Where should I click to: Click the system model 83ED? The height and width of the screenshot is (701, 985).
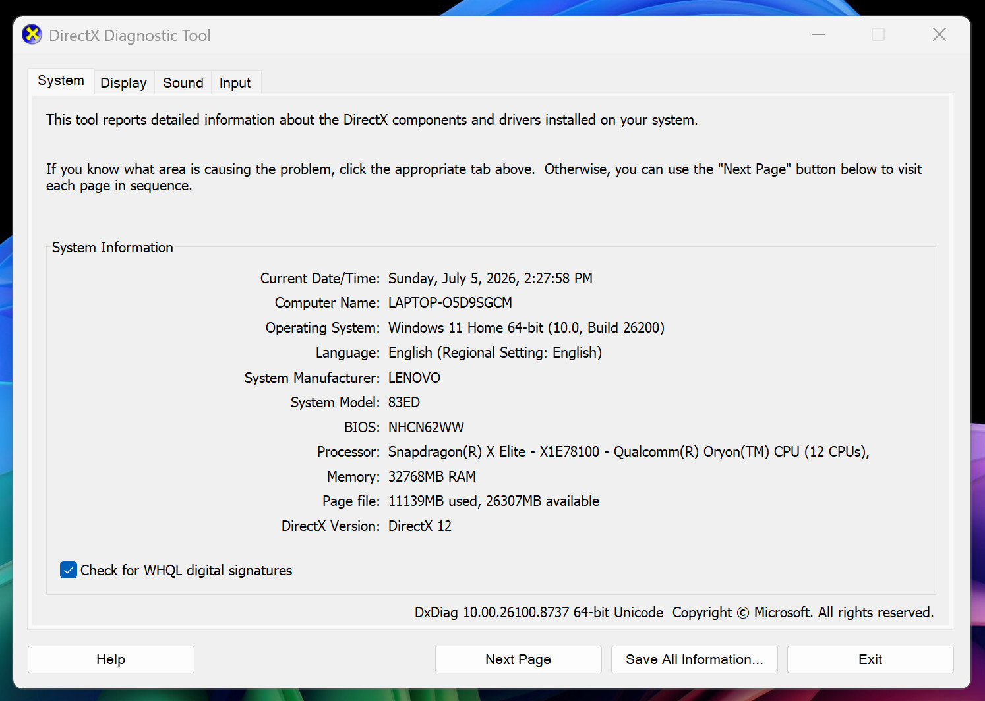tap(404, 403)
